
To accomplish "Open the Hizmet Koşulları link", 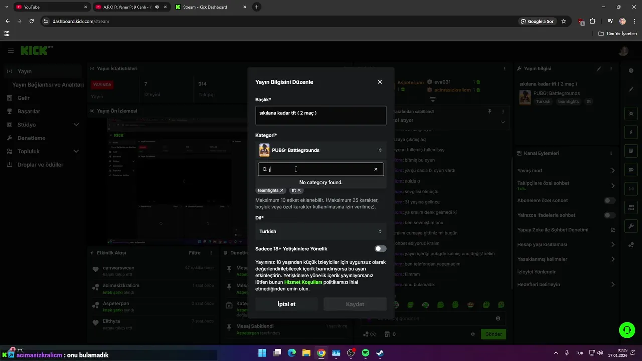I will (x=303, y=282).
